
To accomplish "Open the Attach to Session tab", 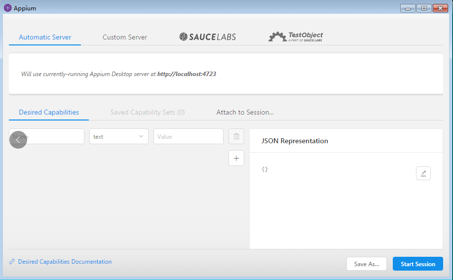I will click(245, 112).
